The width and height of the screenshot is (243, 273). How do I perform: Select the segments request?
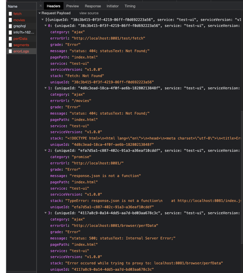click(x=21, y=45)
